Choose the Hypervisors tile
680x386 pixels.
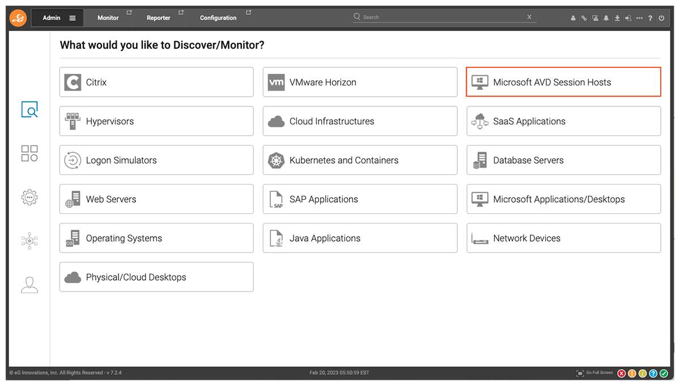click(x=156, y=121)
